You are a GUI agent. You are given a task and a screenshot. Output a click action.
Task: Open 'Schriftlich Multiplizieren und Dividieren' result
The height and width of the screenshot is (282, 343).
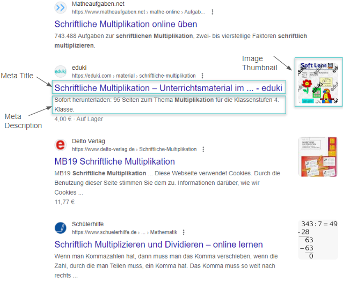point(158,244)
